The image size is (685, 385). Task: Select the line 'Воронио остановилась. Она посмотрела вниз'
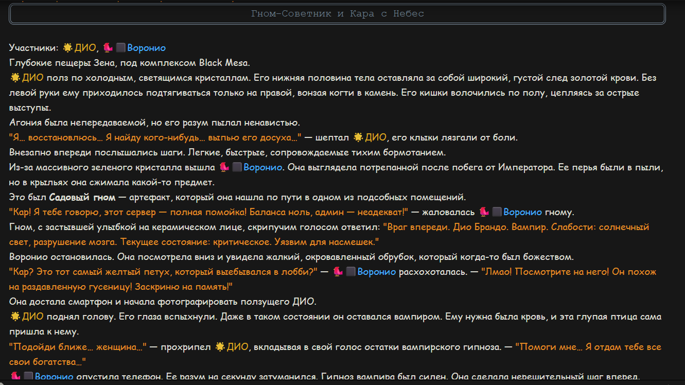(291, 257)
